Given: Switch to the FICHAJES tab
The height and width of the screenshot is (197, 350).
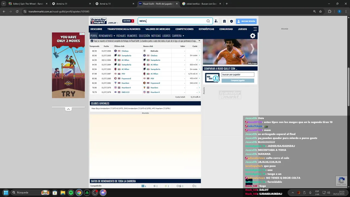Looking at the screenshot, I should 121,36.
